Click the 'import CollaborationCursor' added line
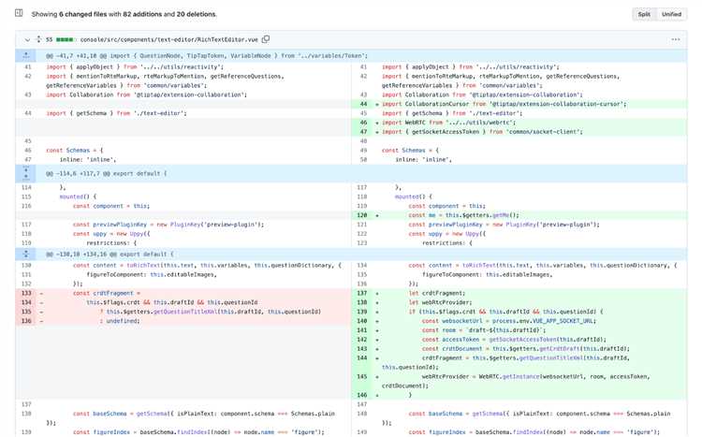Viewport: 702px width, 437px height. pyautogui.click(x=504, y=104)
